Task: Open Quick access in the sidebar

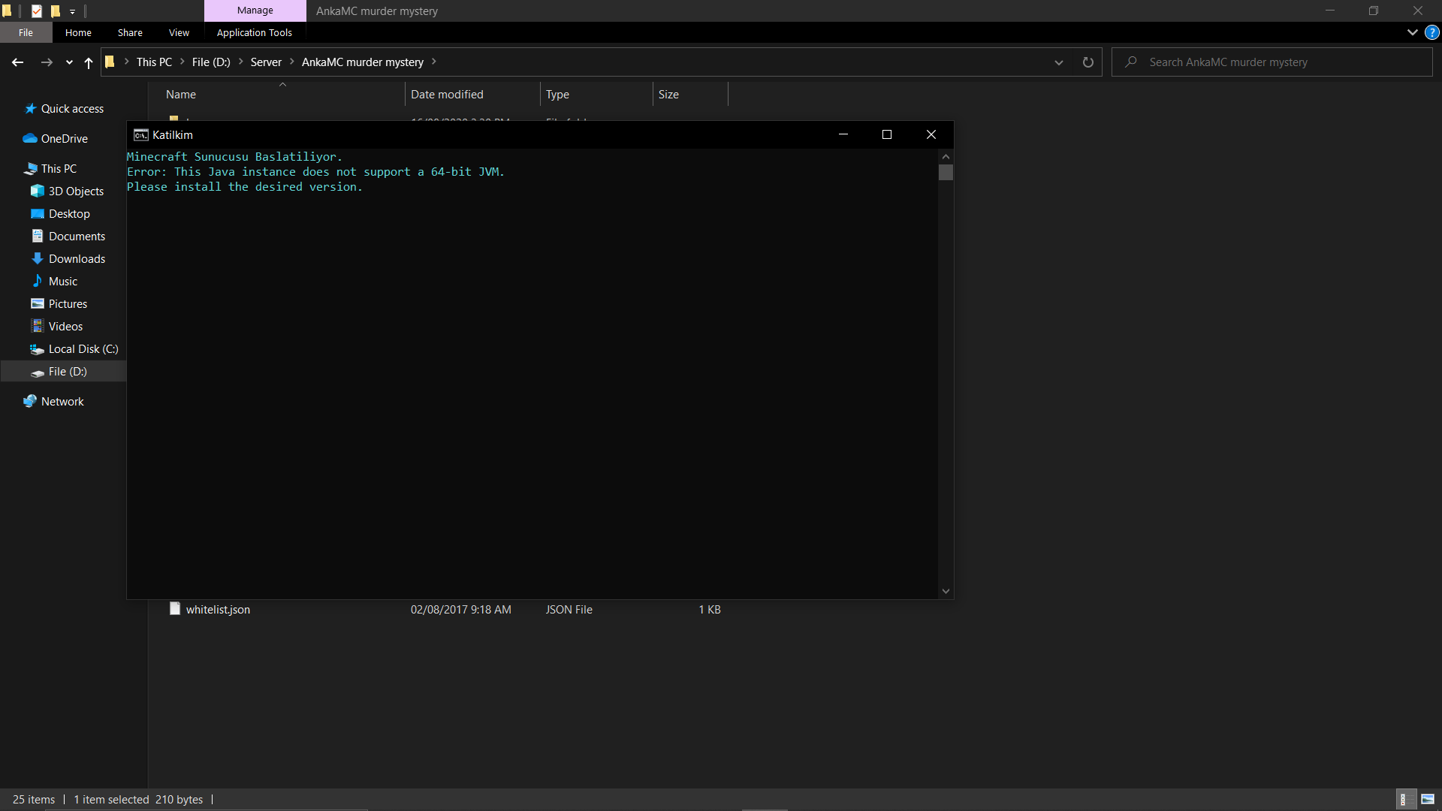Action: (x=72, y=109)
